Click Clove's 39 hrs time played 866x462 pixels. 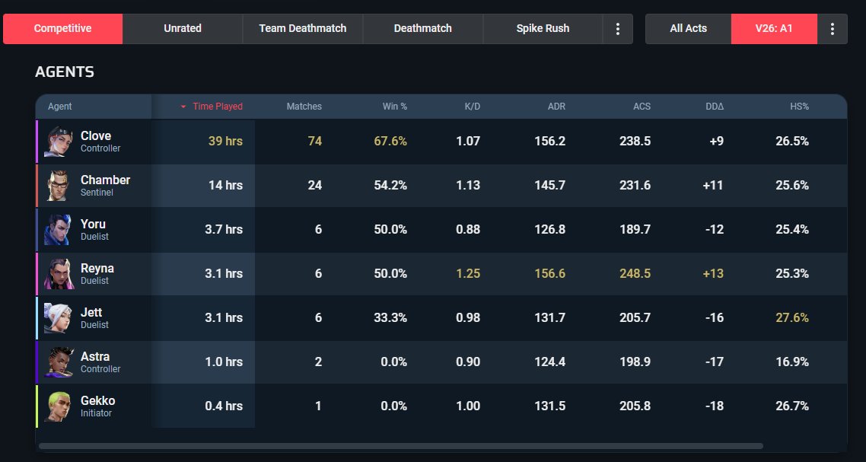click(x=225, y=142)
